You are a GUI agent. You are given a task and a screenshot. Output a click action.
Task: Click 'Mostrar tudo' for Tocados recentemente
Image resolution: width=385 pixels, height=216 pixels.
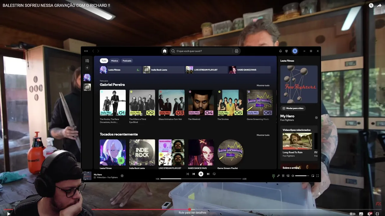[x=263, y=135]
